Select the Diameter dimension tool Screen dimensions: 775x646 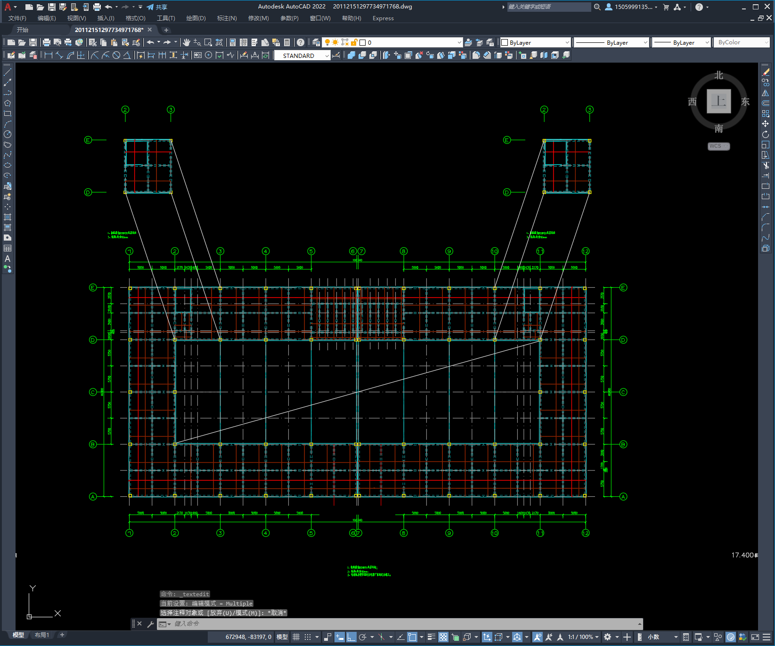pos(116,55)
